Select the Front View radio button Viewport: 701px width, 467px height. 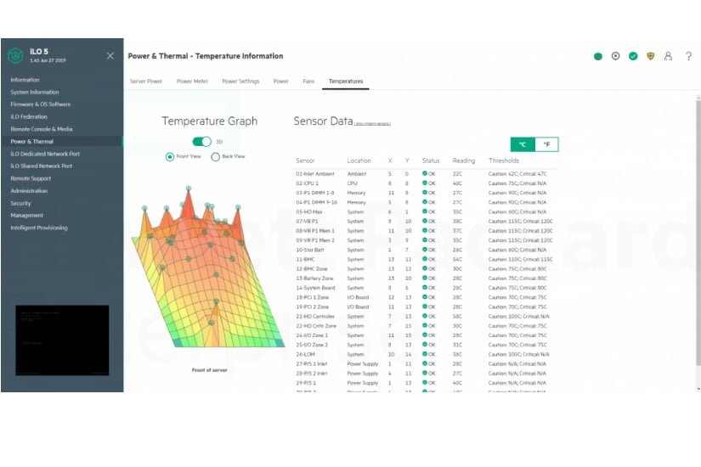170,156
